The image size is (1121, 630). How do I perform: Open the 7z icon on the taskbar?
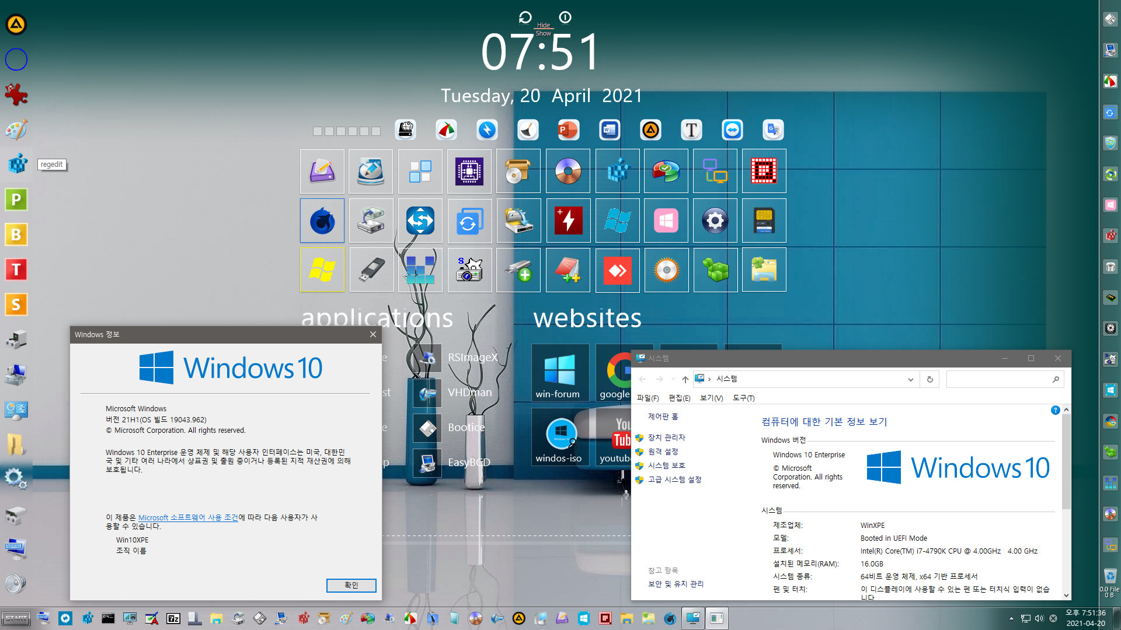tap(173, 618)
